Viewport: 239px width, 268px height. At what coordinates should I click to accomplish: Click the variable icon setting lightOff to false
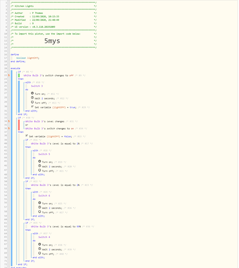click(x=27, y=136)
